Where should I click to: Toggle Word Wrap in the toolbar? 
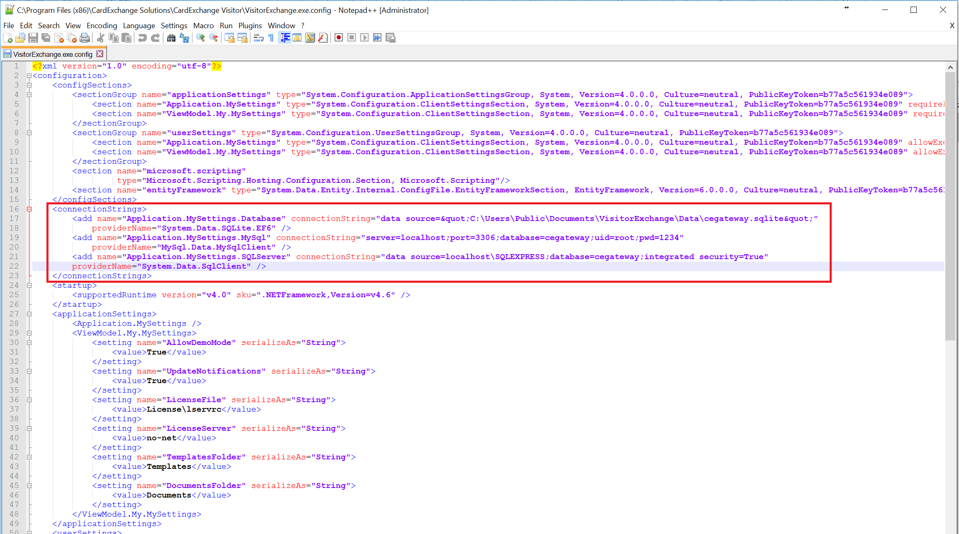click(x=258, y=38)
